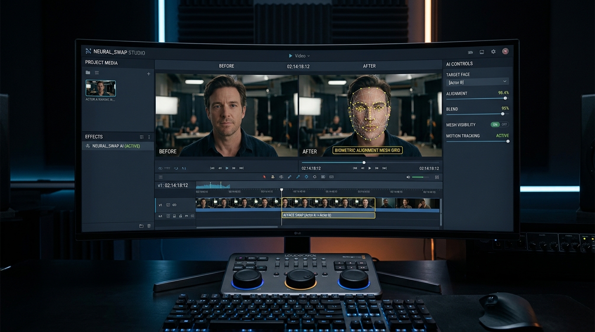Click the green volume level slider
This screenshot has height=332, width=595.
tap(420, 177)
